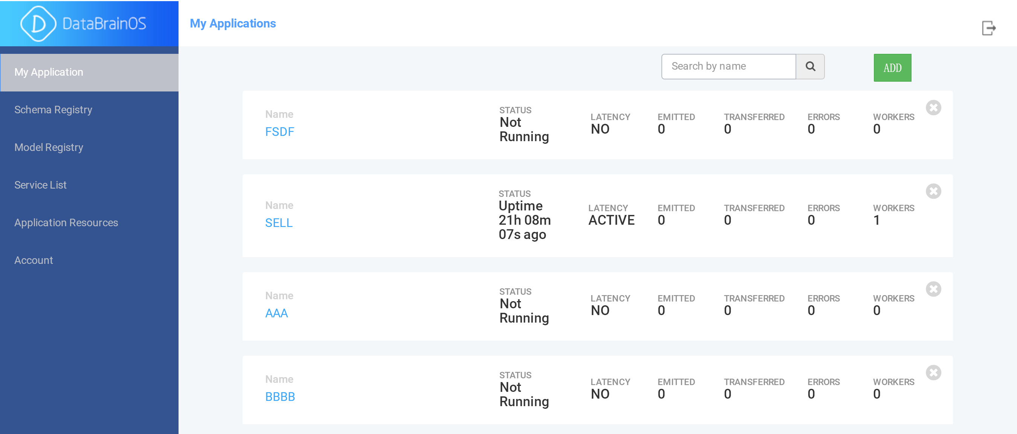Click the magnifier search icon button
The height and width of the screenshot is (434, 1017).
coord(810,66)
